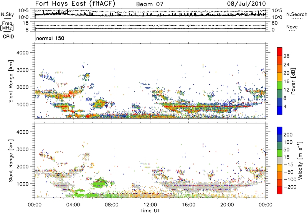This screenshot has height=213, width=307.
Task: Click the 'N.Sky' legend label
Action: [x=7, y=14]
